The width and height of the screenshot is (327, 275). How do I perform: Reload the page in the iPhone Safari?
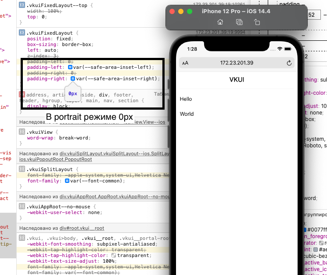[289, 63]
